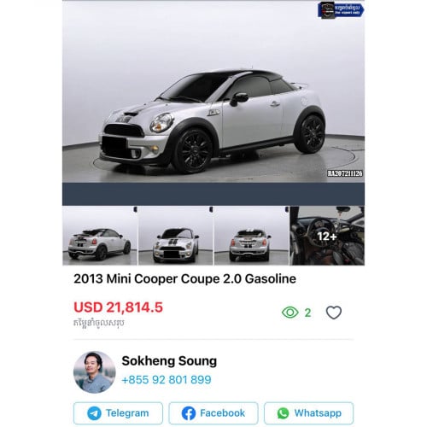Image resolution: width=427 pixels, height=427 pixels.
Task: Click the USD 21,814.5 price
Action: tap(118, 307)
